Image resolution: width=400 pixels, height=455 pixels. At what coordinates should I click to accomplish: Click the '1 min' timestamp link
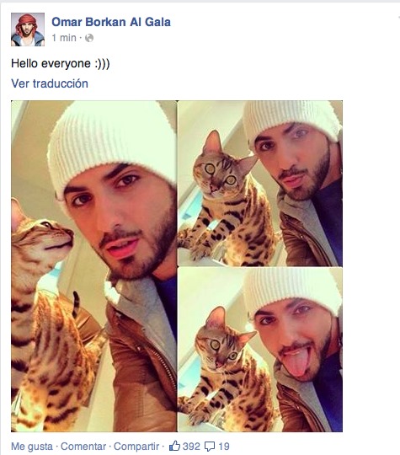64,38
